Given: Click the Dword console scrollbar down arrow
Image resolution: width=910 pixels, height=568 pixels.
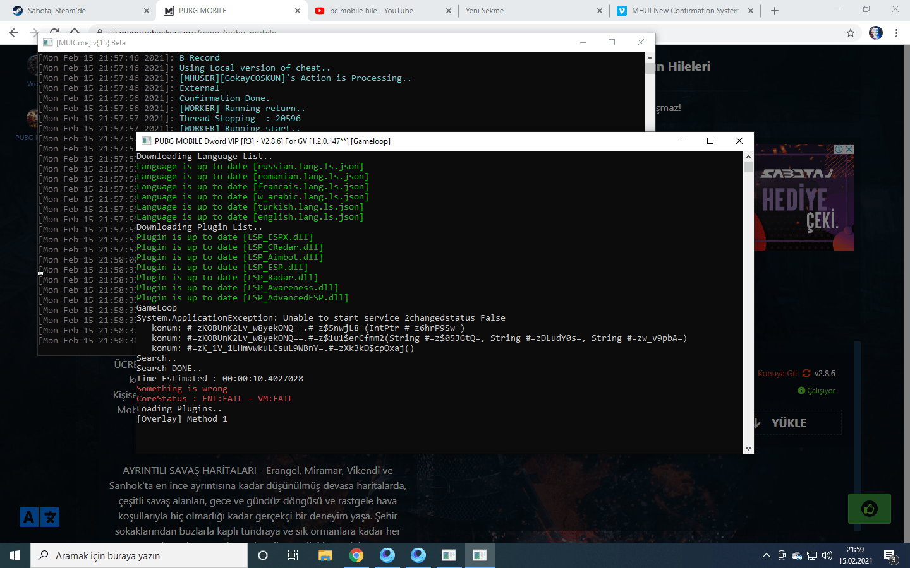Looking at the screenshot, I should point(748,449).
